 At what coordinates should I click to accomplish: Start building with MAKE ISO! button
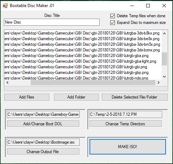pyautogui.click(x=128, y=147)
